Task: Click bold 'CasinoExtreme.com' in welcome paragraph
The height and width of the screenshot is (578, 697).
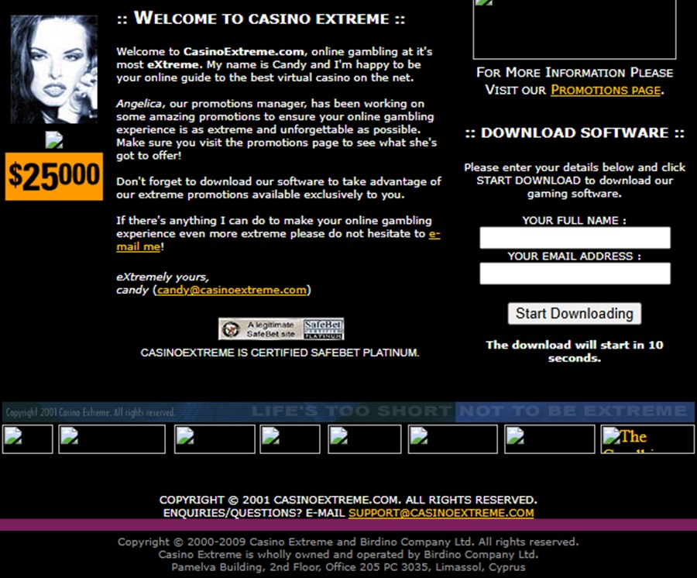Action: tap(244, 52)
